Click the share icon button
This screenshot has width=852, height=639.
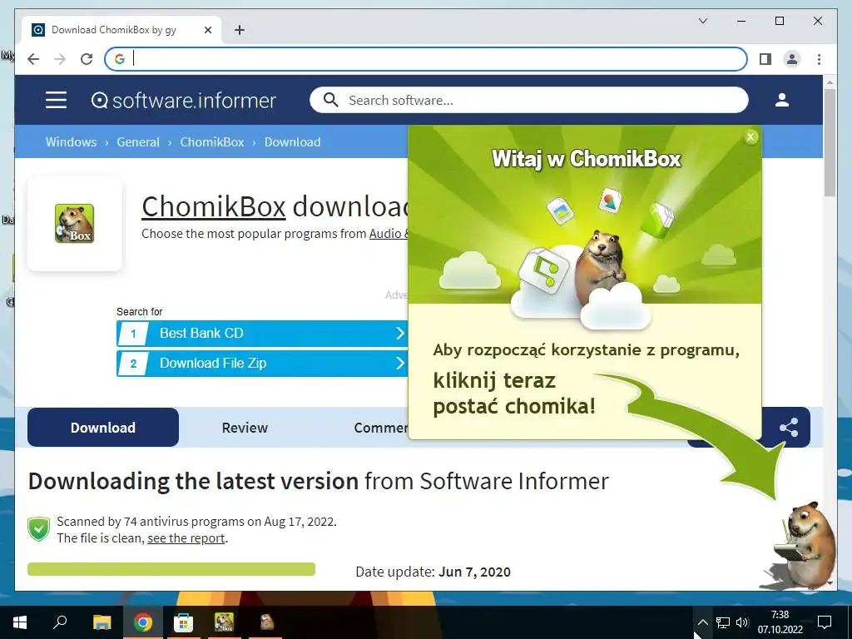789,428
